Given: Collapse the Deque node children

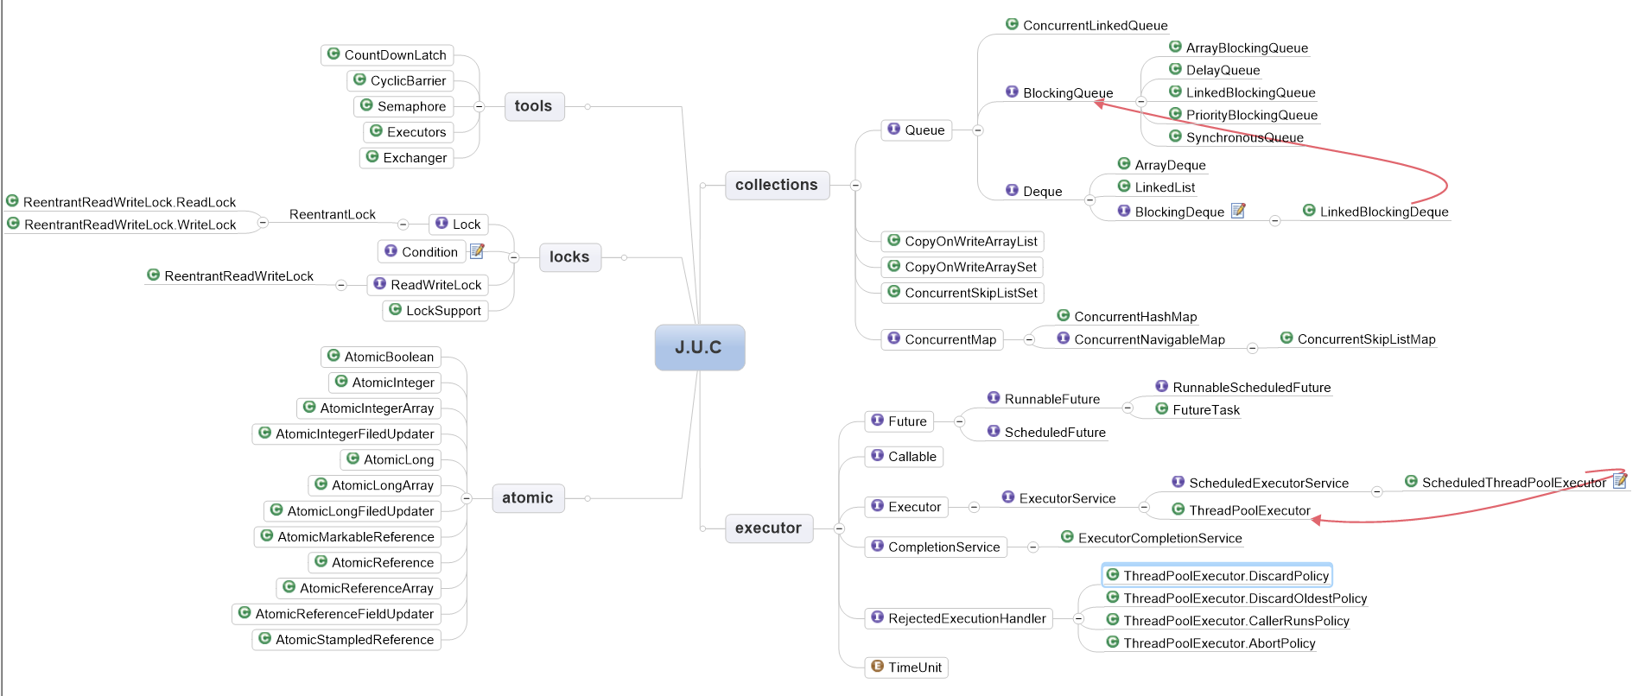Looking at the screenshot, I should pyautogui.click(x=1089, y=200).
